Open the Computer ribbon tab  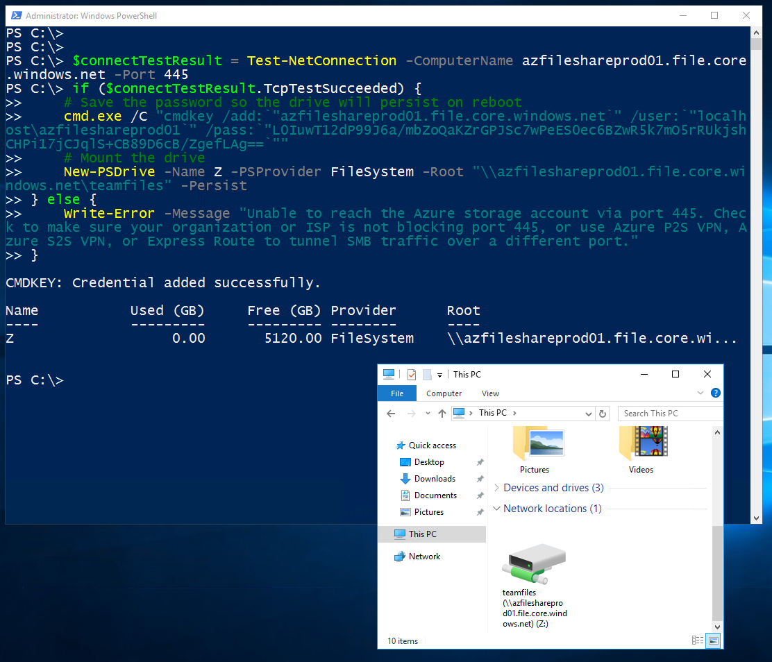(x=444, y=393)
